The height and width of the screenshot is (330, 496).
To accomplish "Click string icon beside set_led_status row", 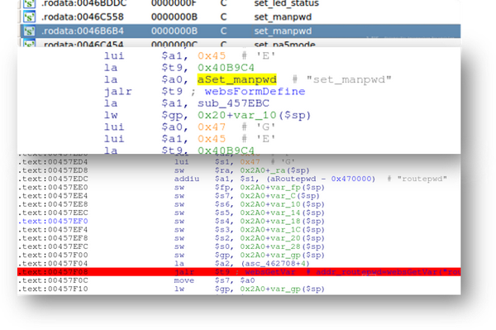I will pyautogui.click(x=29, y=4).
